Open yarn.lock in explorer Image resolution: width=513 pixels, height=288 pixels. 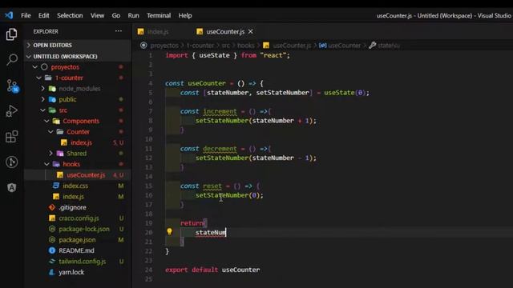coord(71,272)
